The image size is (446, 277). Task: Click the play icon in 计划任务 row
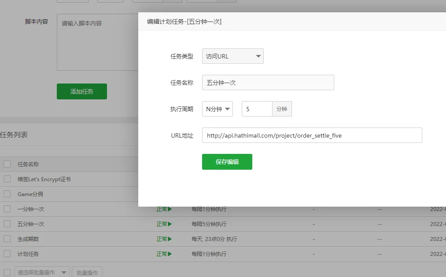[170, 254]
